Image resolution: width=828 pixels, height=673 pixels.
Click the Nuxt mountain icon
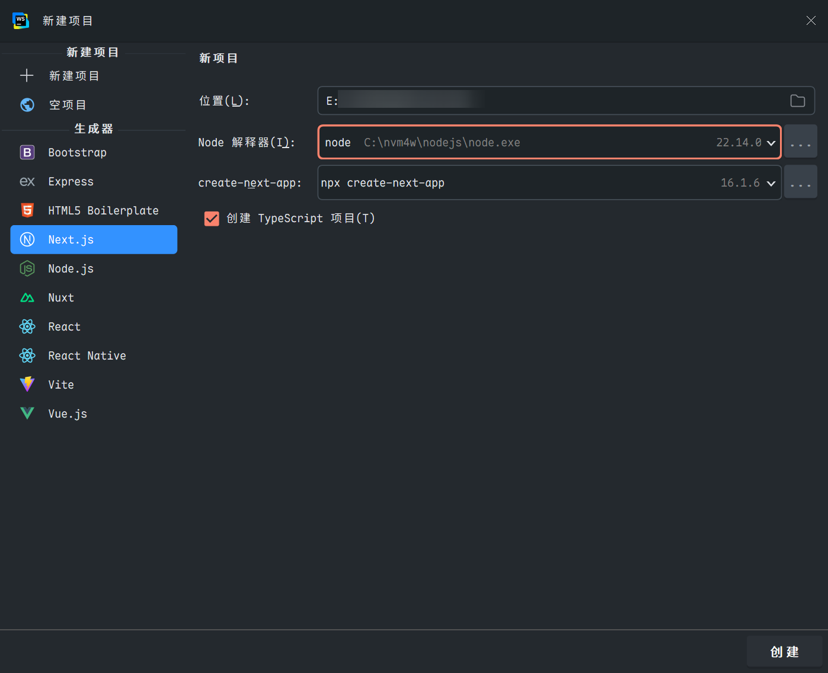tap(27, 297)
